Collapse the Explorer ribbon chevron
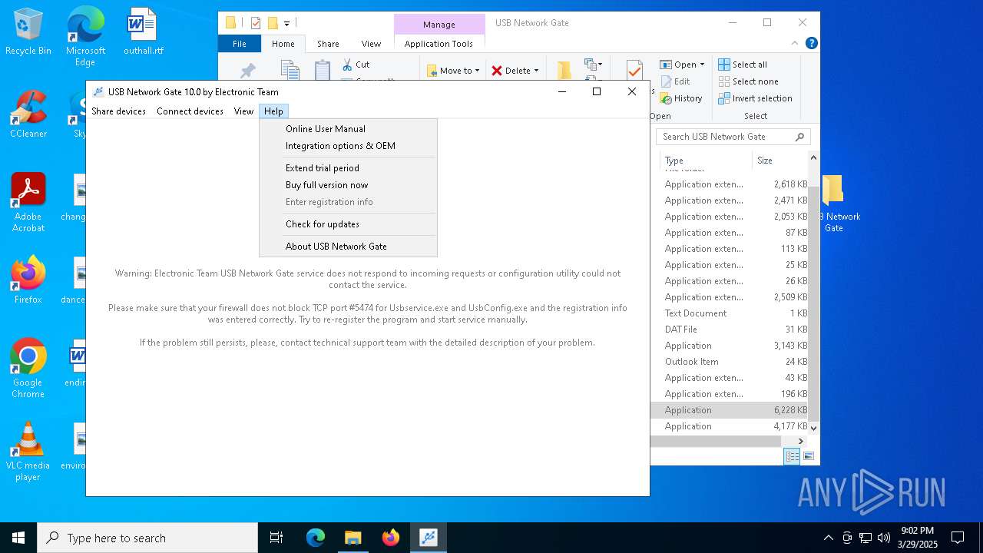The image size is (983, 553). [x=795, y=43]
